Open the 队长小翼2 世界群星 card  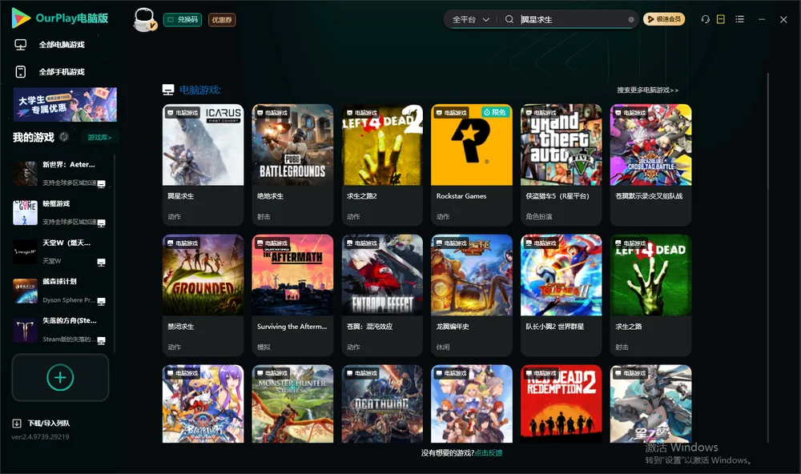coord(561,295)
